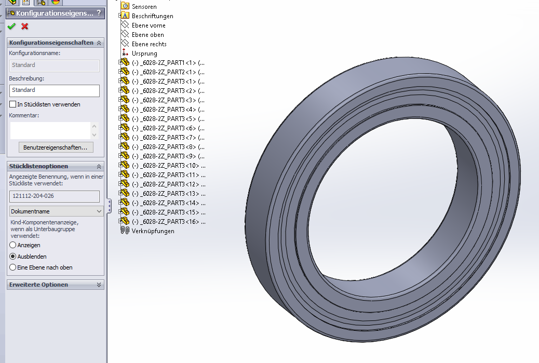Select the _6028-2Z_PART3<13> row text
This screenshot has width=539, height=363.
[x=169, y=194]
